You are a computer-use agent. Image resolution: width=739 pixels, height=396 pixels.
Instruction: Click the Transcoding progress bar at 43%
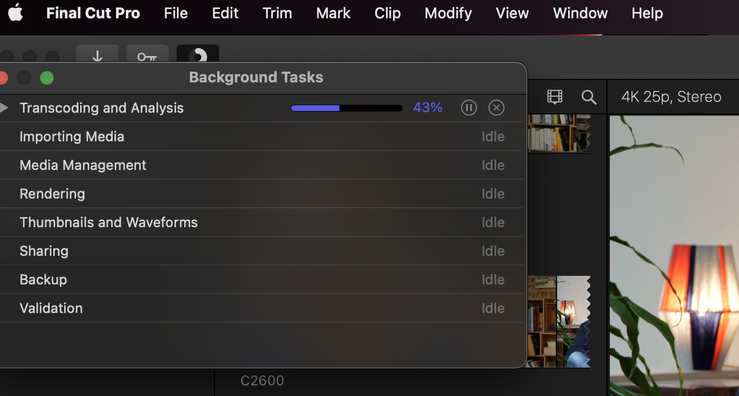[346, 107]
